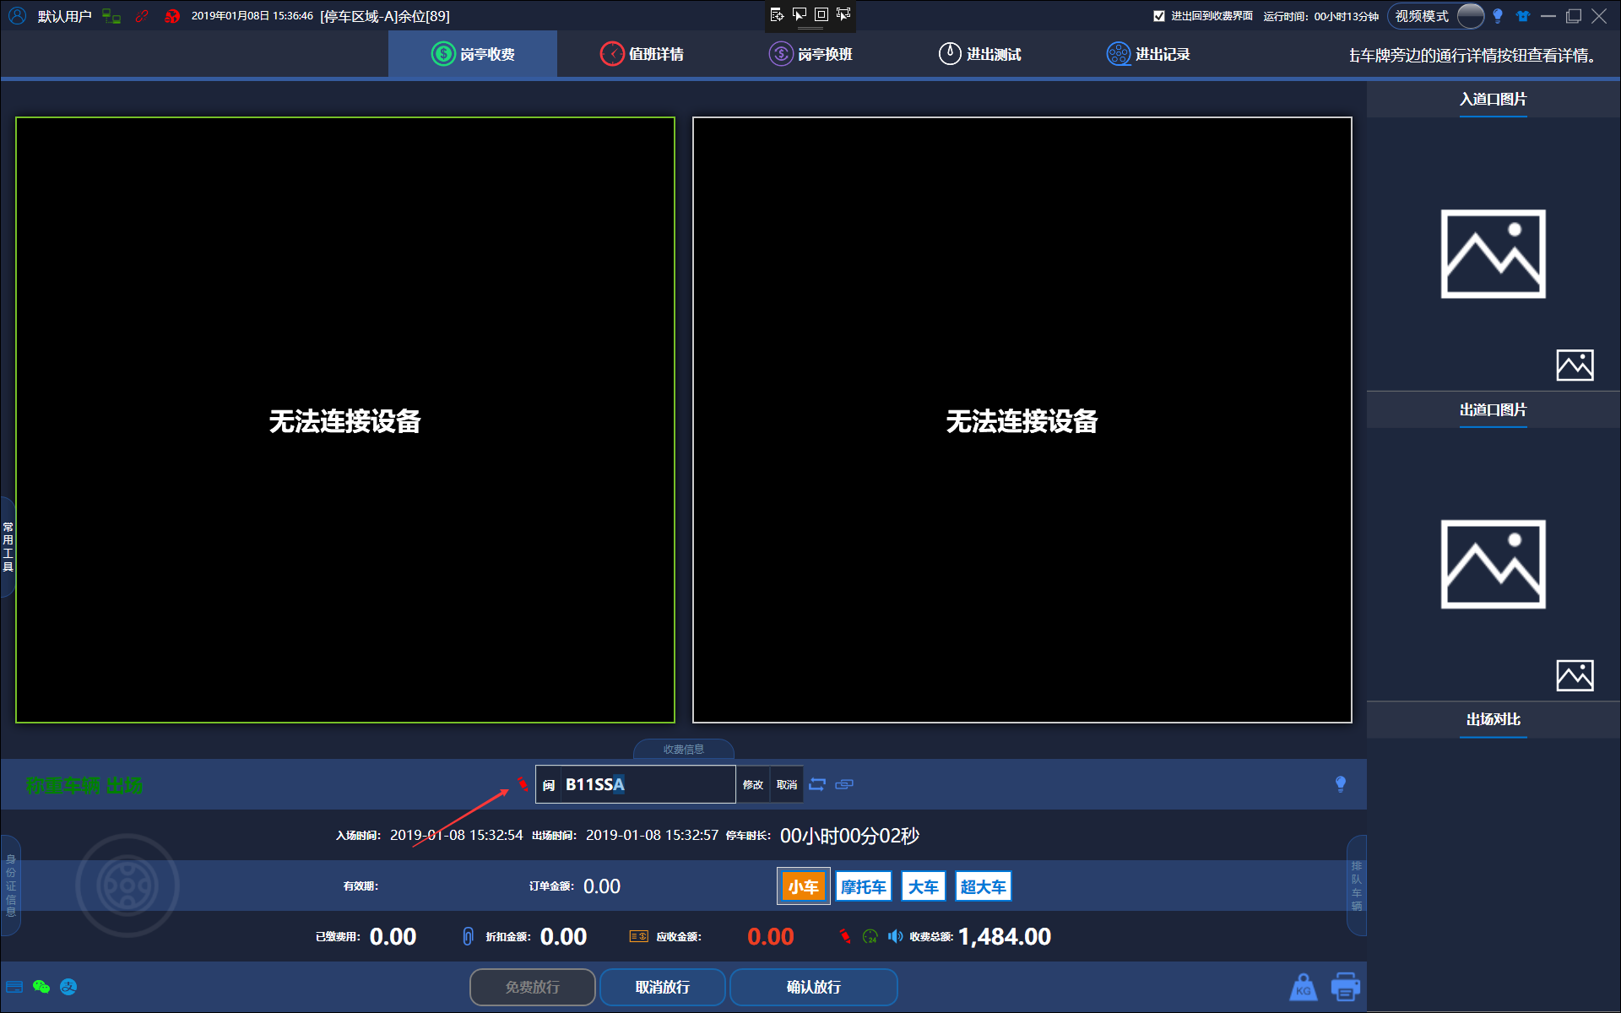Screen dimensions: 1621x1013
Task: Click the blue swap arrows icon
Action: click(817, 784)
